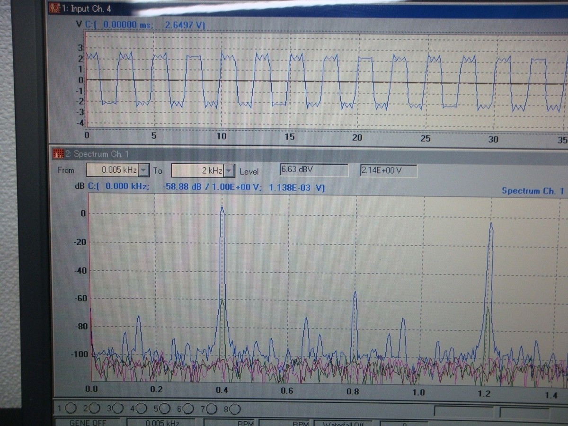Click the GENE OFF status field

(x=88, y=423)
